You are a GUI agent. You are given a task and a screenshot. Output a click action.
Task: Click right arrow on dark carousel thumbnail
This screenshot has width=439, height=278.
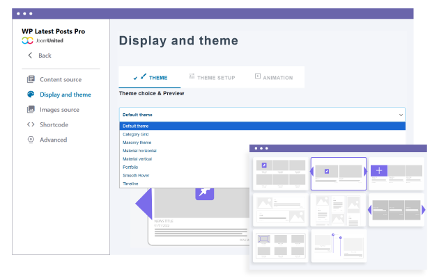coord(424,210)
